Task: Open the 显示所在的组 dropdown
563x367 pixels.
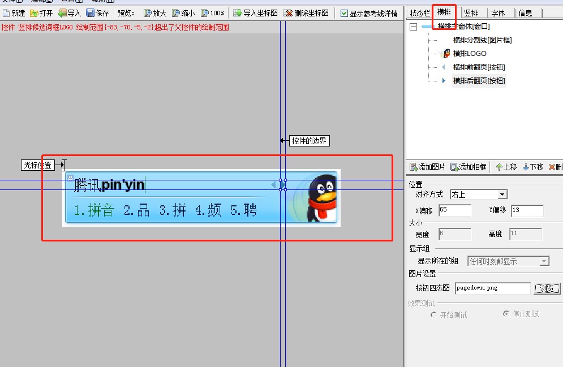Action: point(544,261)
